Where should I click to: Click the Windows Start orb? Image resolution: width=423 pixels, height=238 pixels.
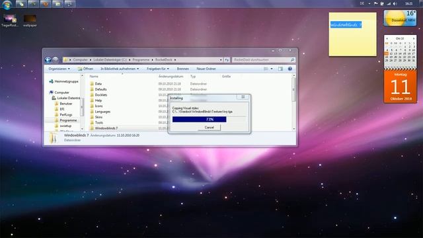coord(7,4)
